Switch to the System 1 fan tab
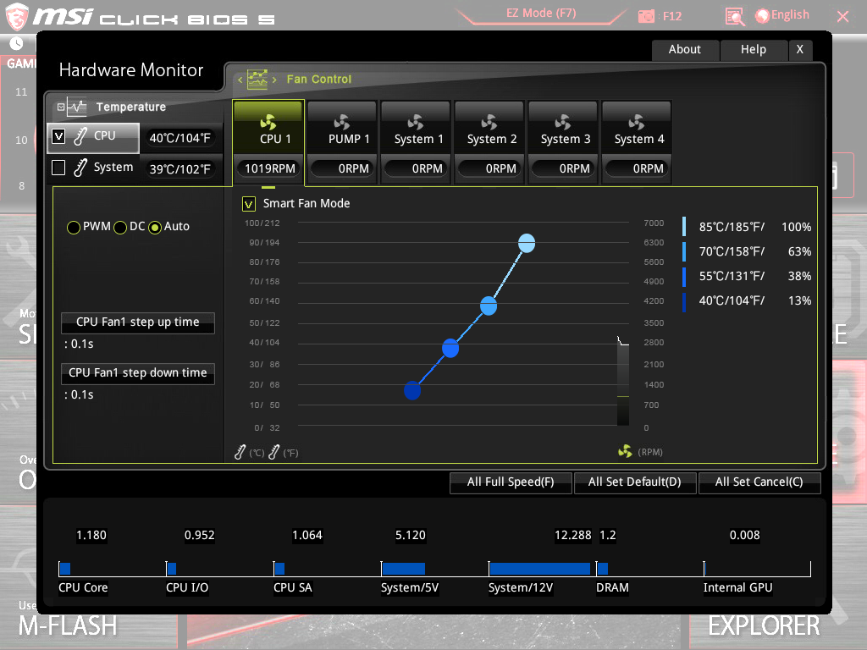Screen dimensions: 867x650 coord(416,142)
